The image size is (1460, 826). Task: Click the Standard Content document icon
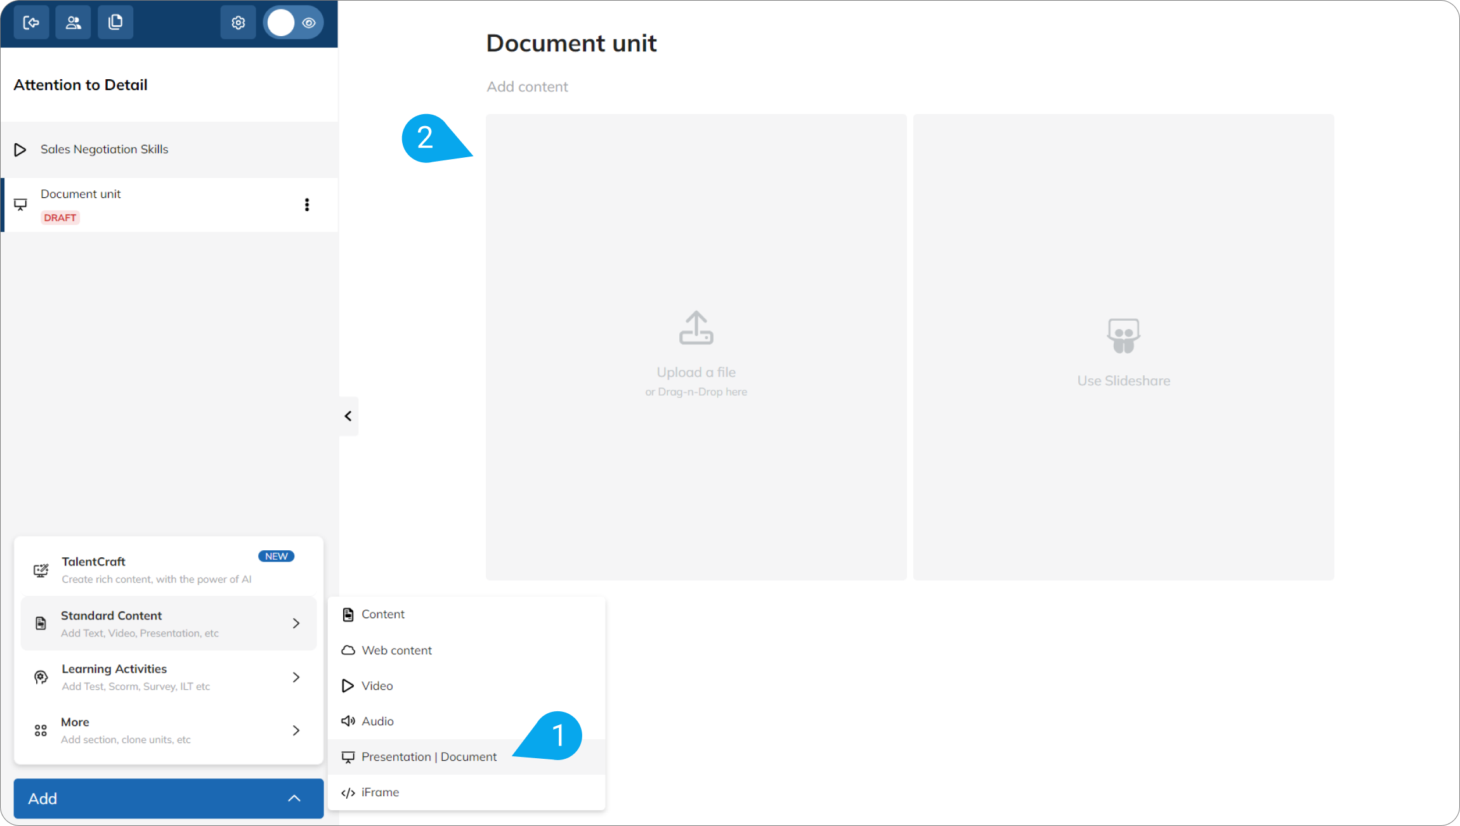pyautogui.click(x=41, y=623)
